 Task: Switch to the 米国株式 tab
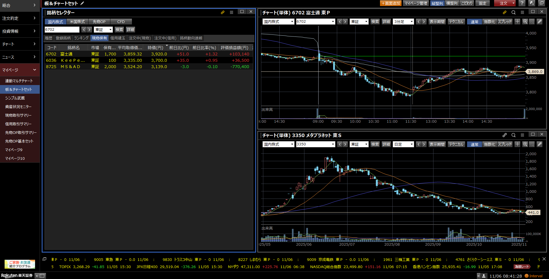(77, 22)
